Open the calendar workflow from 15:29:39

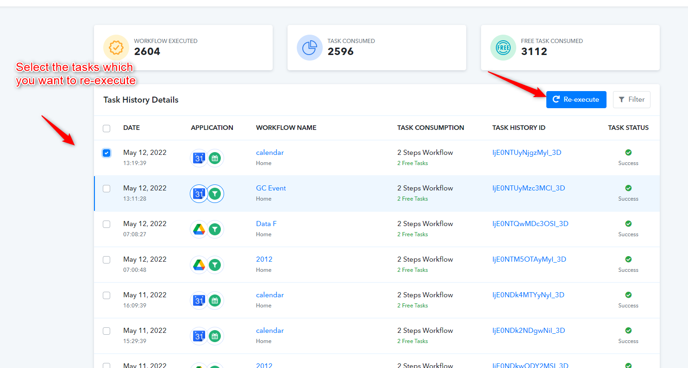[x=270, y=331]
